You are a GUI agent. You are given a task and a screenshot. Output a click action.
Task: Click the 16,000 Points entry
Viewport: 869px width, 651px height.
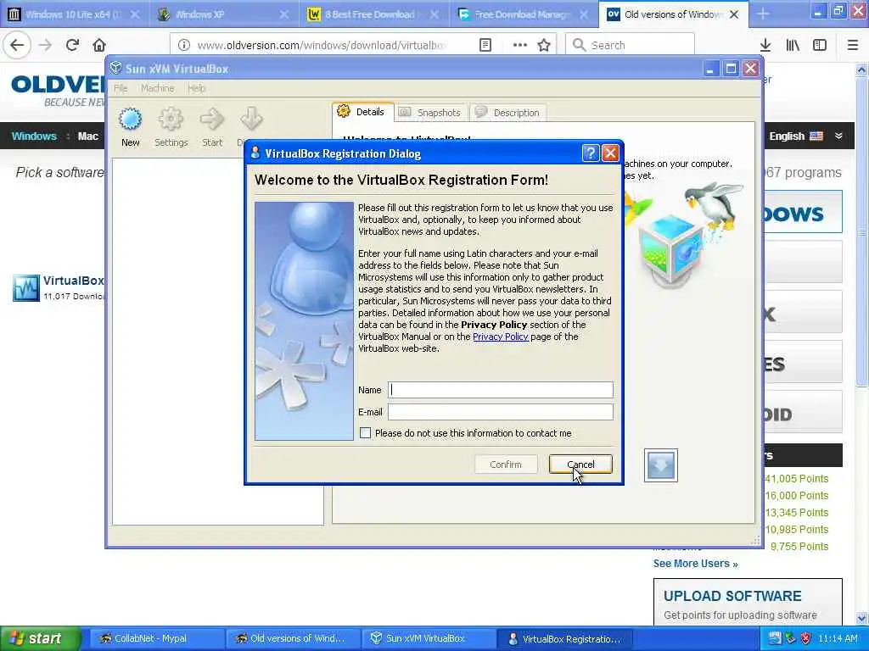tap(796, 495)
